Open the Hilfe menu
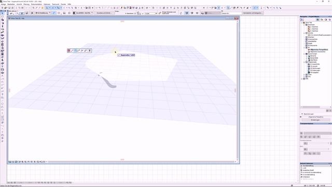 pos(69,4)
